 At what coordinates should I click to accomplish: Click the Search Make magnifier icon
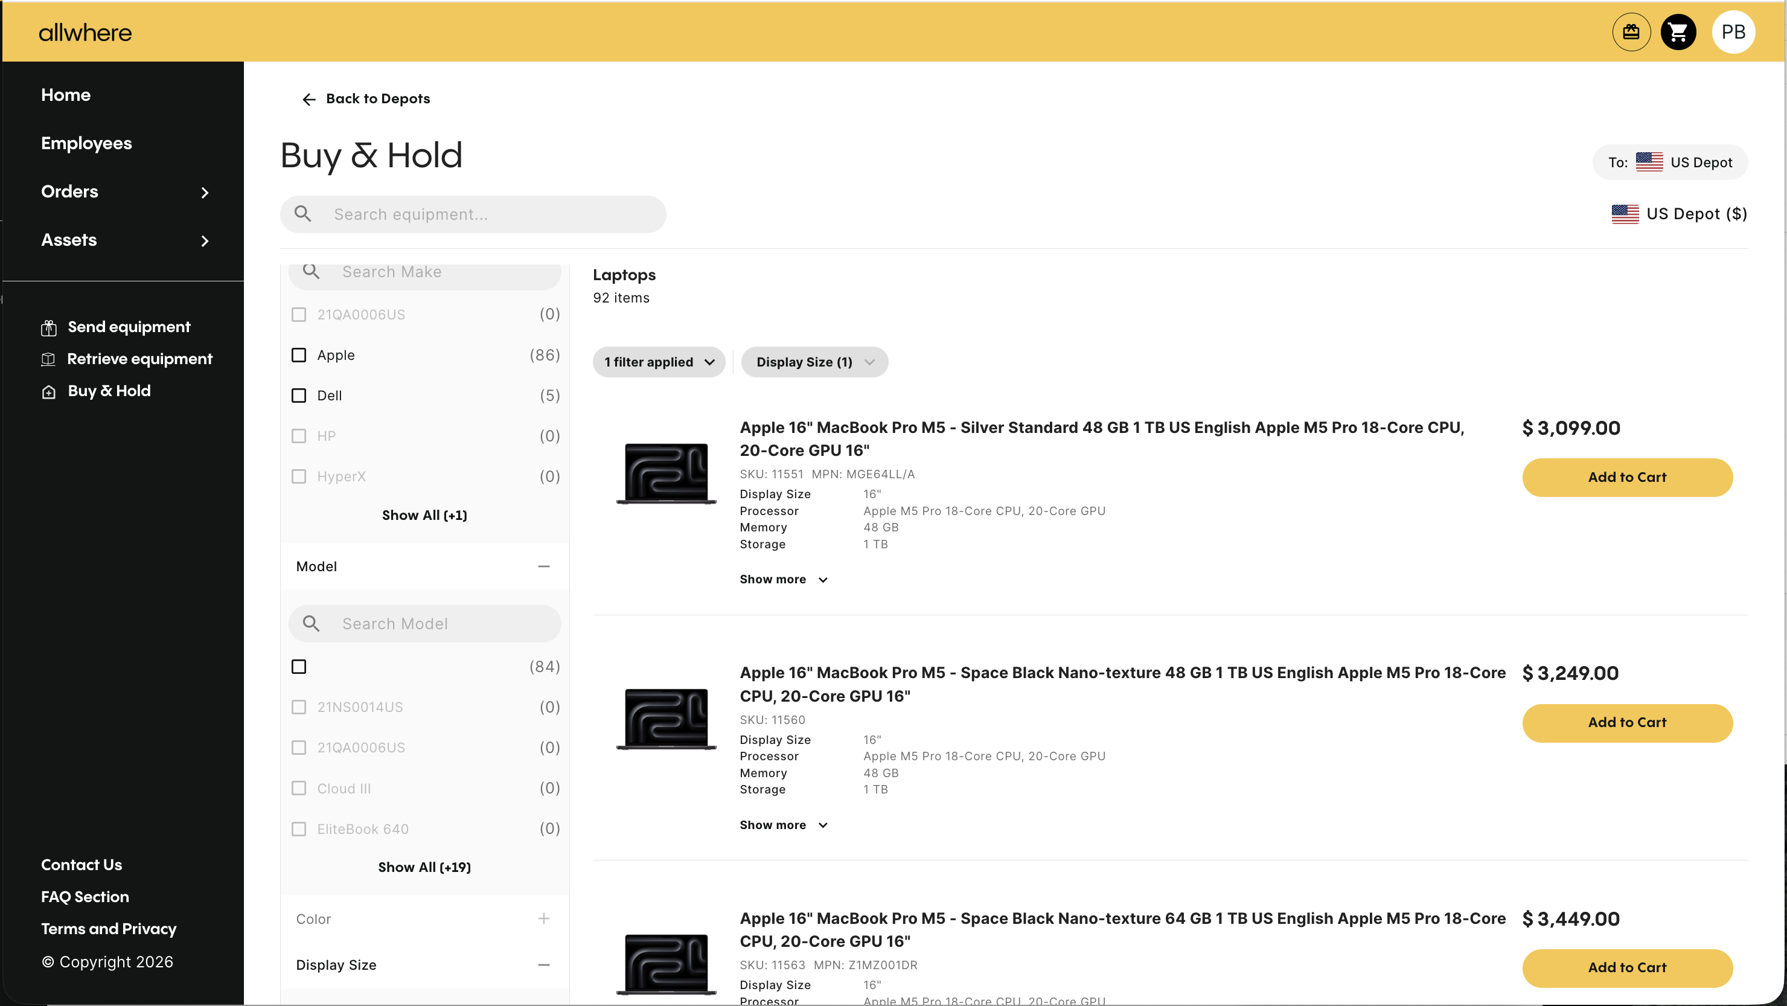(312, 271)
